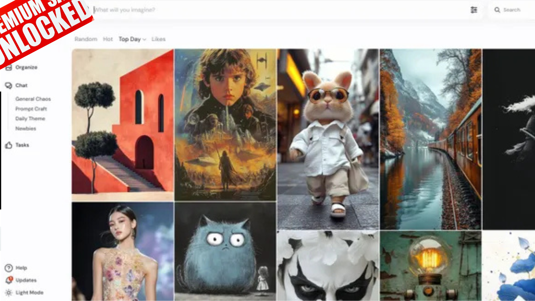Open the Help question-mark icon

8,267
